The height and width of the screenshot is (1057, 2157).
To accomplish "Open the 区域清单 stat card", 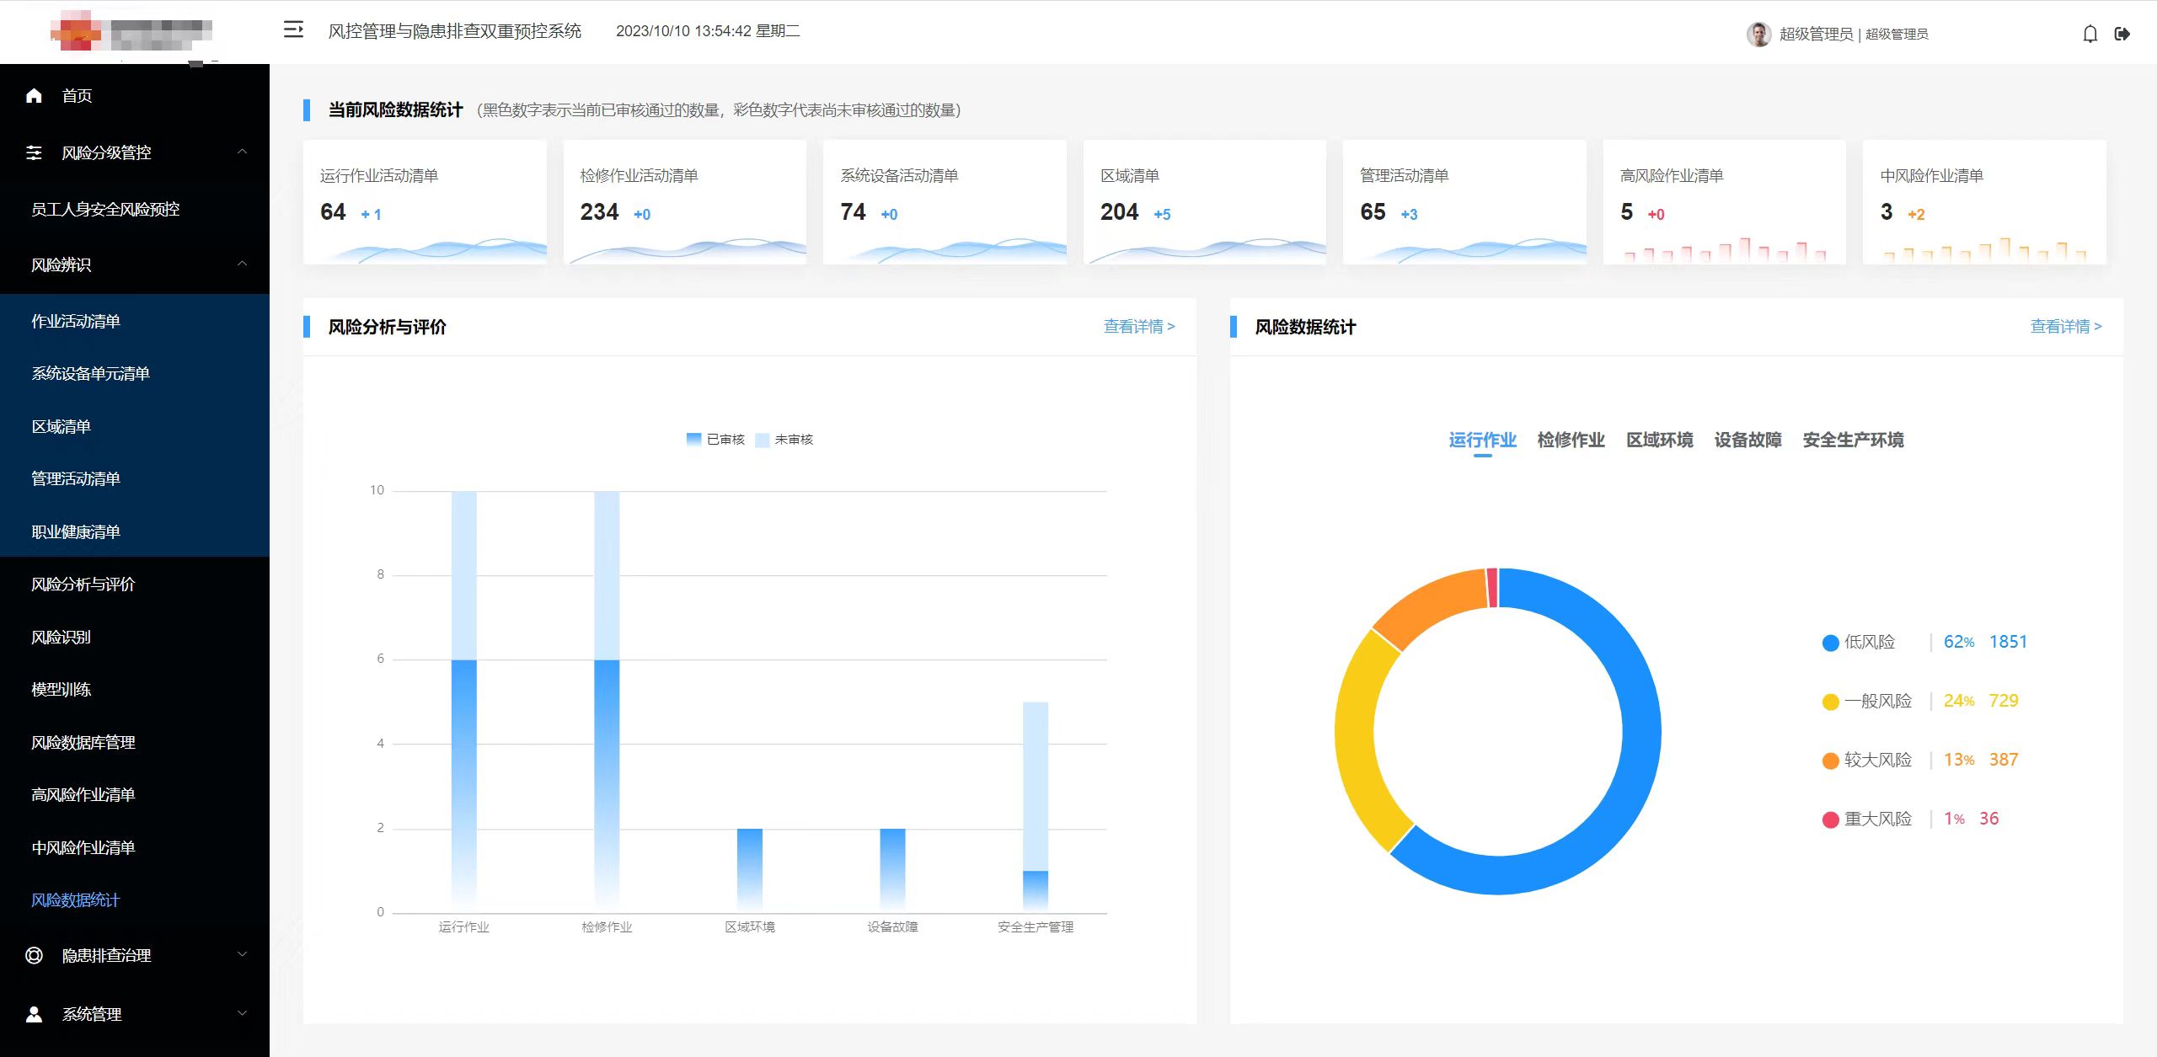I will pos(1205,202).
